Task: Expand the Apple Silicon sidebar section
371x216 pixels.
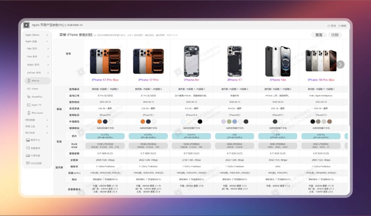Action: (x=37, y=35)
